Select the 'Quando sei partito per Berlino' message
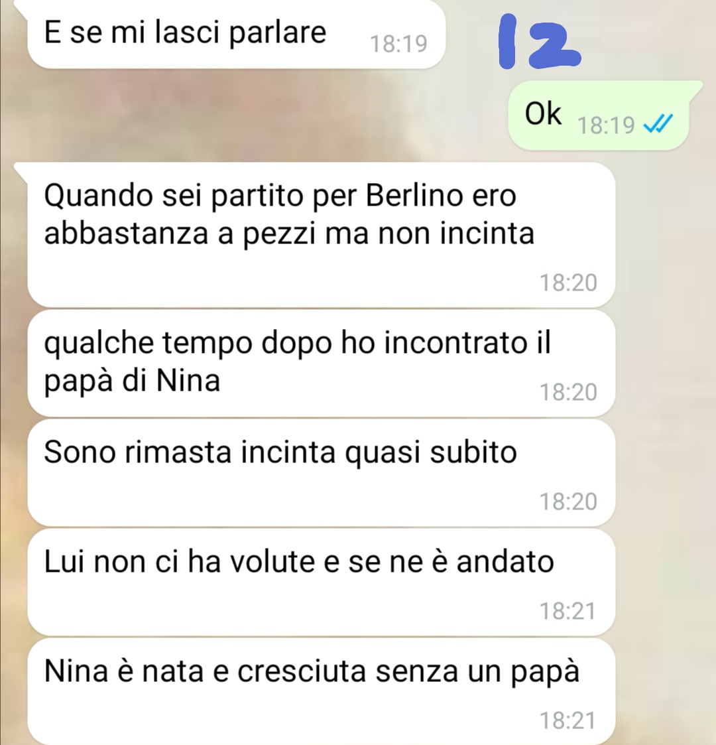This screenshot has height=745, width=716. pos(322,234)
